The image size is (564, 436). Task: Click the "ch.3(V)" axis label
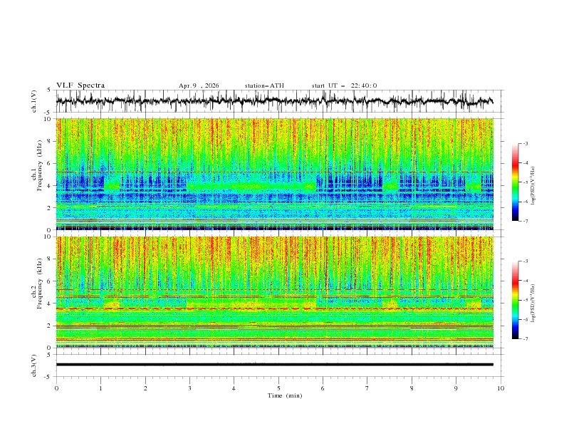[34, 365]
